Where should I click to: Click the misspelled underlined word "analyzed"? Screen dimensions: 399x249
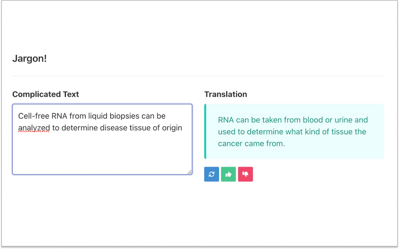coord(34,128)
